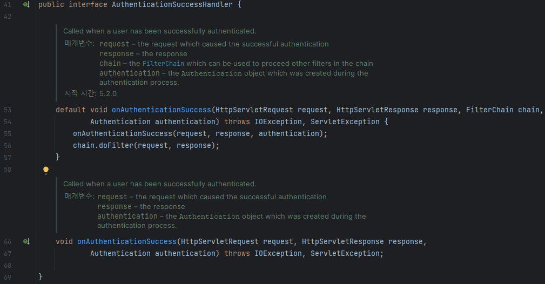This screenshot has height=284, width=545.
Task: Click the first 'Called when a user' doc comment
Action: [x=159, y=31]
